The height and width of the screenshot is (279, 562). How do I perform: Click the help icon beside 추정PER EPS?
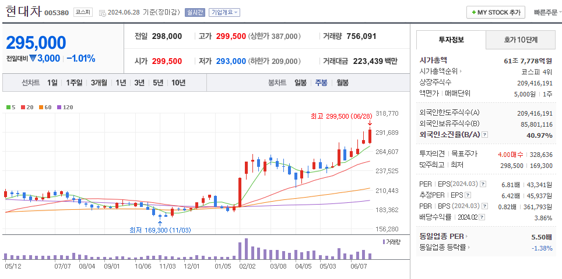tap(468, 195)
